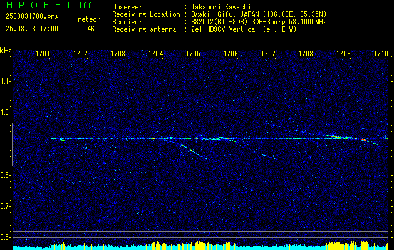Select the 0.6 frequency axis label
Screen dimensions: 394x250
(x=6, y=237)
